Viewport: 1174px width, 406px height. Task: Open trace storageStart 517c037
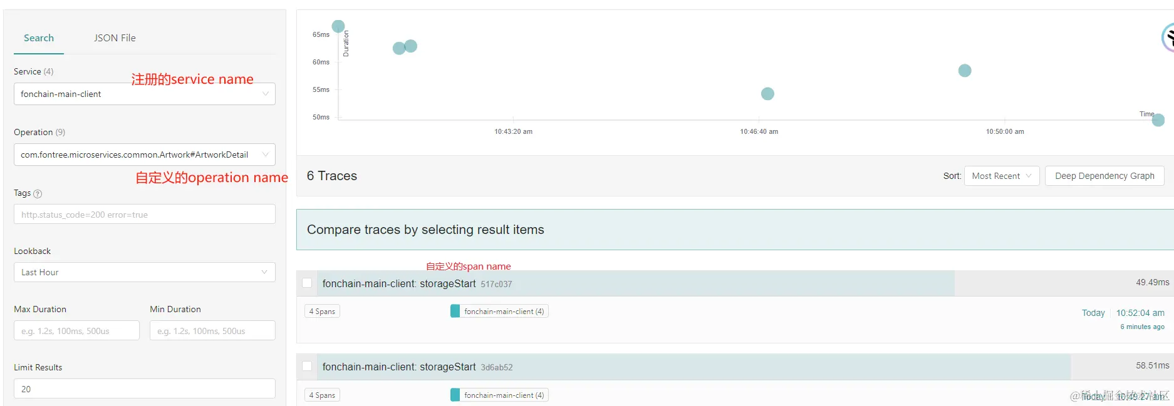coord(417,284)
